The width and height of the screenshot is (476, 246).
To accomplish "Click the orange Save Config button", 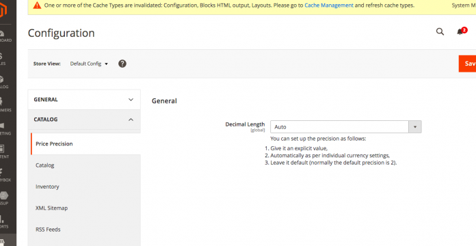I will pos(467,64).
